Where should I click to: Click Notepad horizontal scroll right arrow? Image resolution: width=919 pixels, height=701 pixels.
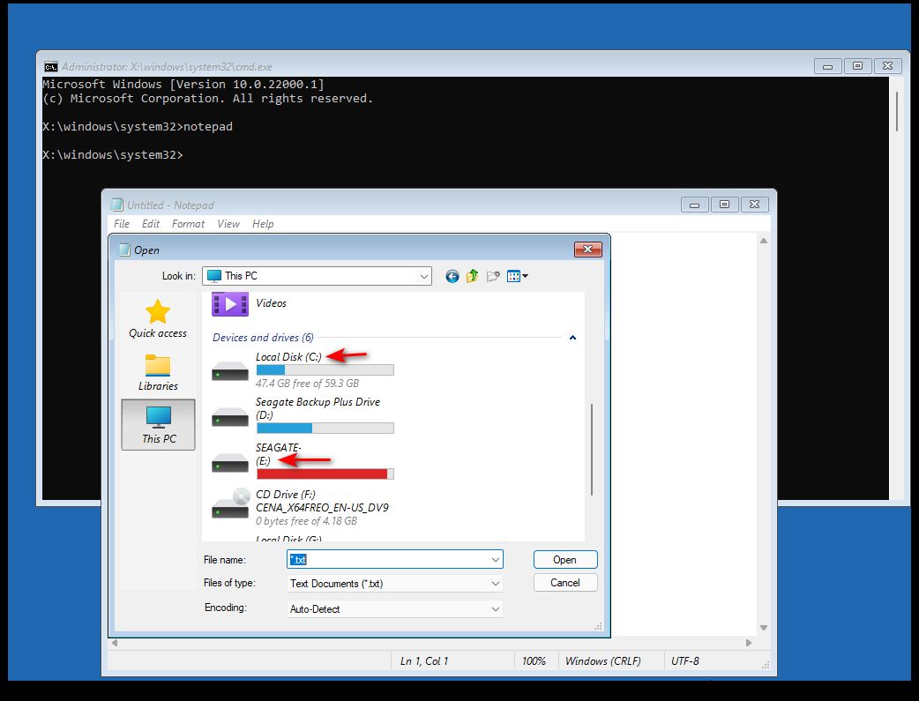coord(749,643)
